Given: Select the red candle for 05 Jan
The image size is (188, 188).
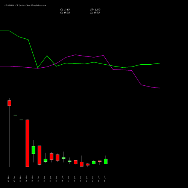Looking at the screenshot, I should [58, 158].
